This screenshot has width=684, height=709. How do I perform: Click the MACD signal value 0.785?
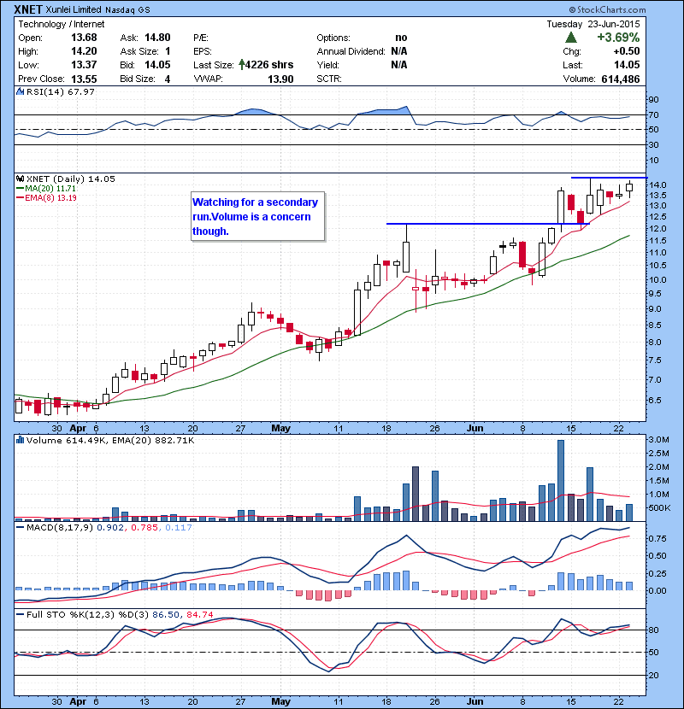click(144, 528)
